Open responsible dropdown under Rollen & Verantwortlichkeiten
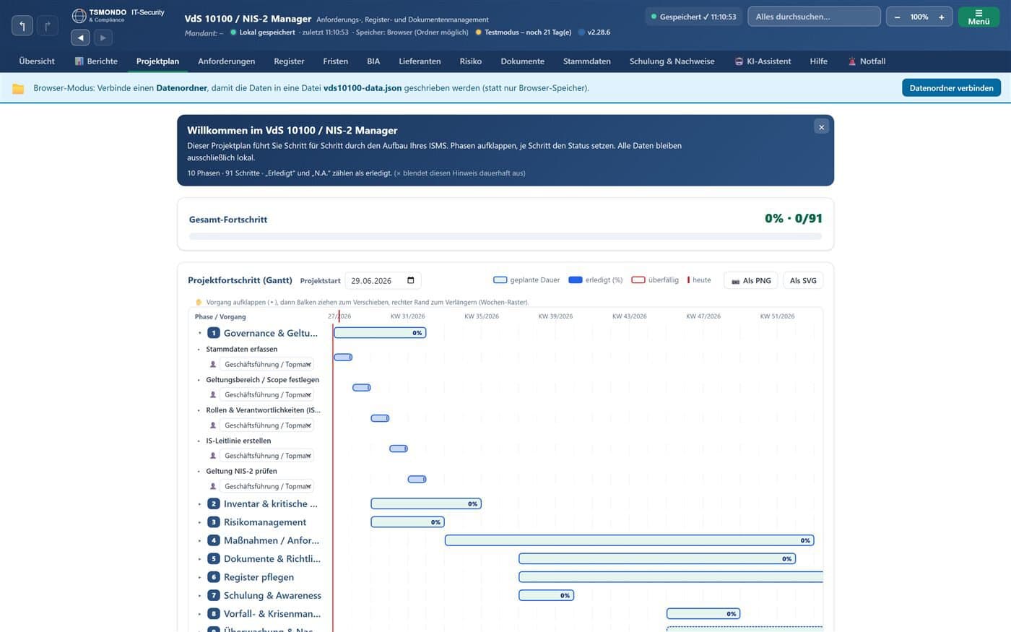Viewport: 1011px width, 632px height. (266, 425)
